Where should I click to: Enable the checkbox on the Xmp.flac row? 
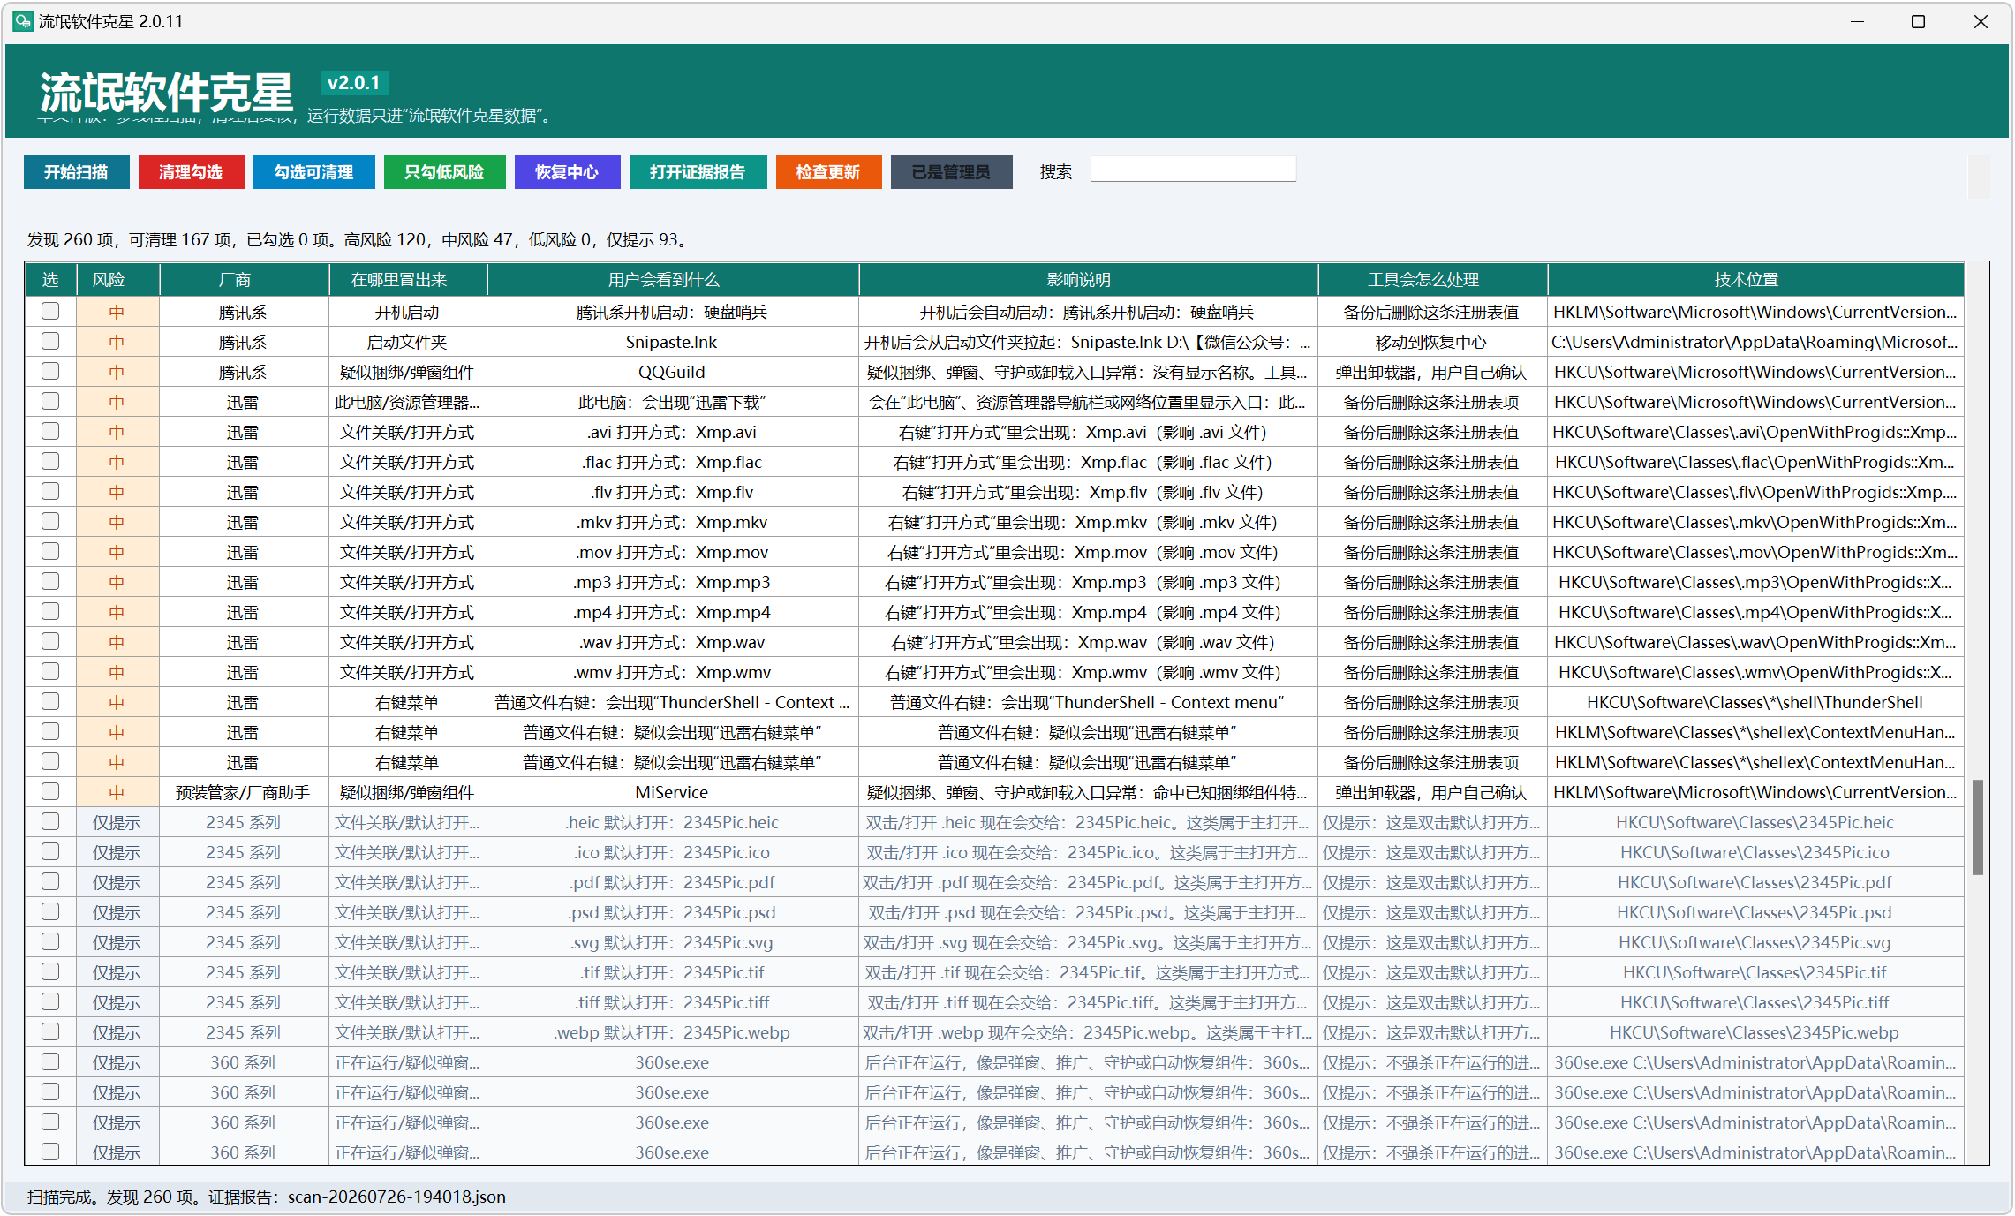[x=50, y=462]
